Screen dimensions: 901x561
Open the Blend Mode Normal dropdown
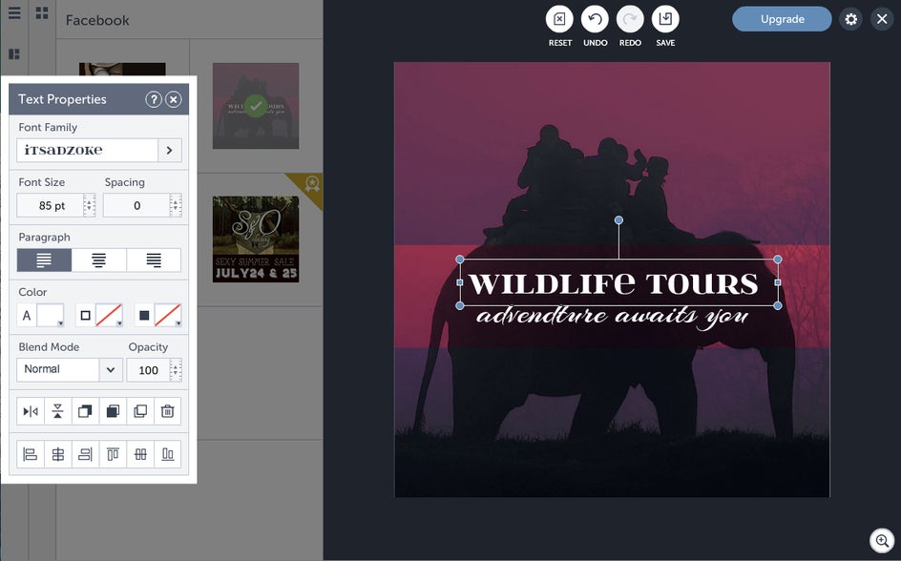[69, 369]
